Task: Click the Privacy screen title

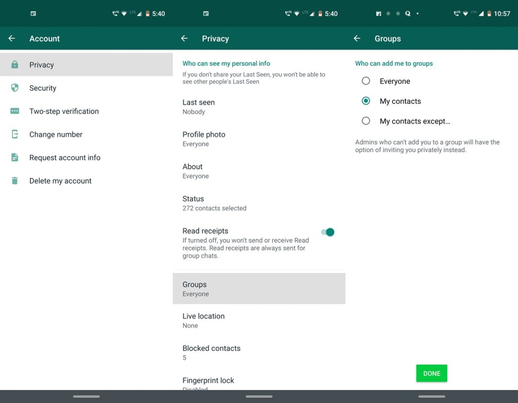Action: tap(215, 39)
